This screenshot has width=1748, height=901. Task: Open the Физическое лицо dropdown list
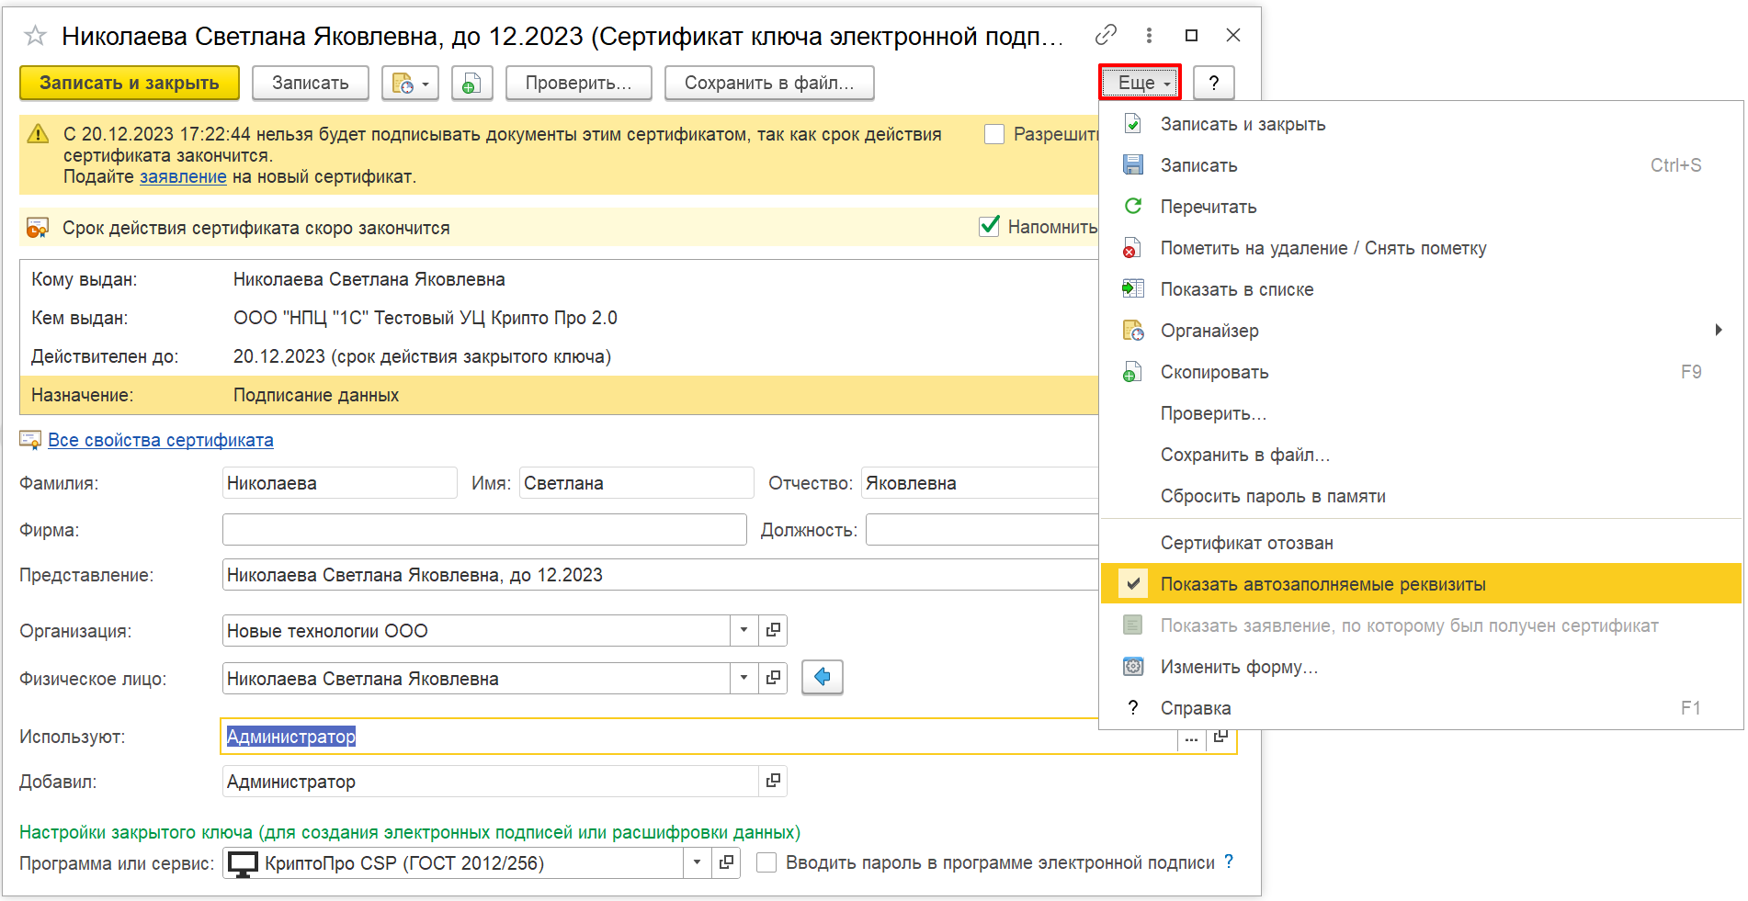click(x=743, y=678)
